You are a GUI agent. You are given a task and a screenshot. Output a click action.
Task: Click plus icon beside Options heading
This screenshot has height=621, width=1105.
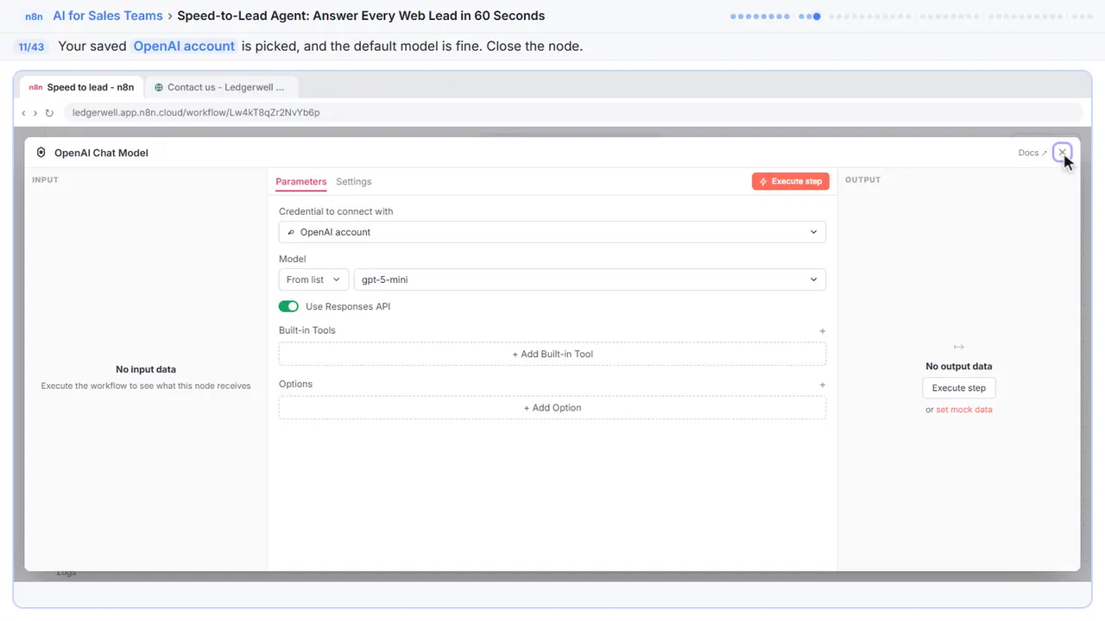click(822, 385)
